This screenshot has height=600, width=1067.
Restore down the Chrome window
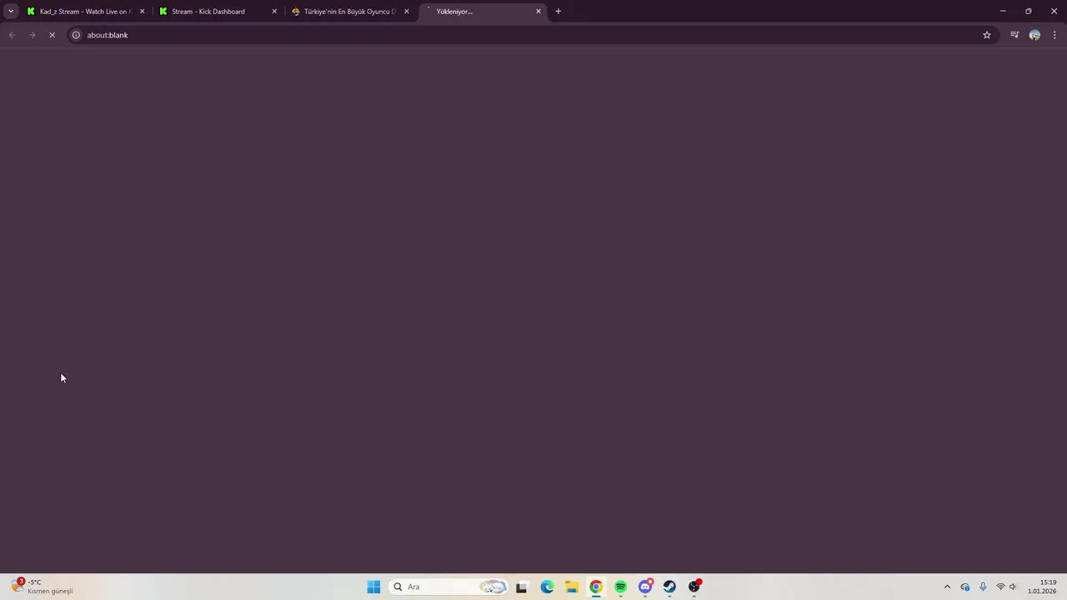tap(1029, 12)
